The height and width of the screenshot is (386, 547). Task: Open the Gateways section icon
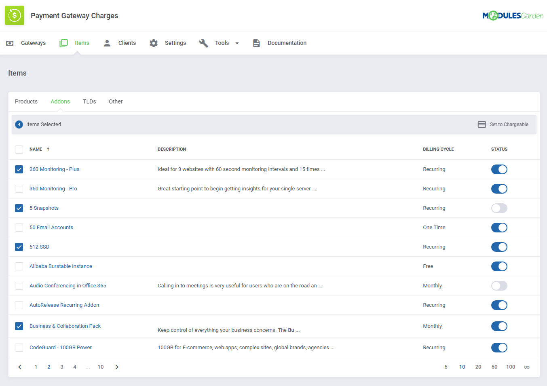coord(10,43)
